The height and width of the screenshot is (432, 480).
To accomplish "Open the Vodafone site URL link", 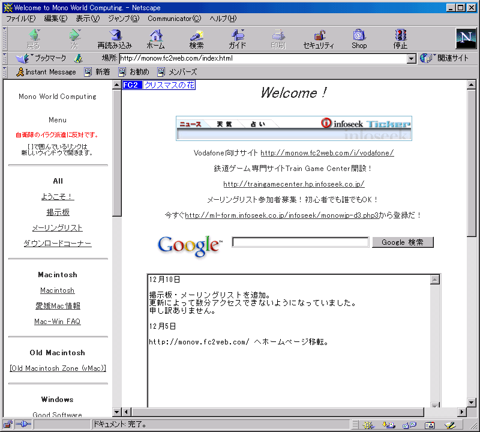I will pos(327,153).
